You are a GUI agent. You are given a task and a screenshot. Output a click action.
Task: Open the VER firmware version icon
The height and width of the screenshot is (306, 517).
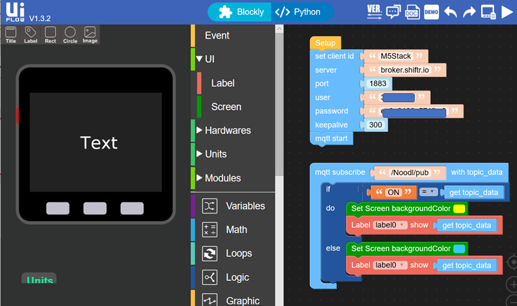[374, 12]
